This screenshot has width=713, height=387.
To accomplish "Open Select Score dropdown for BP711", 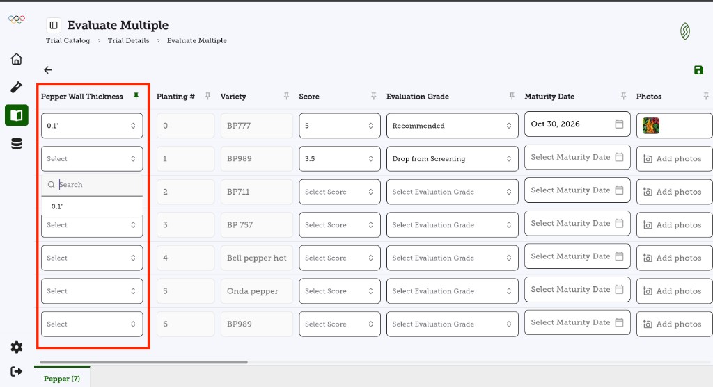I will pyautogui.click(x=340, y=192).
